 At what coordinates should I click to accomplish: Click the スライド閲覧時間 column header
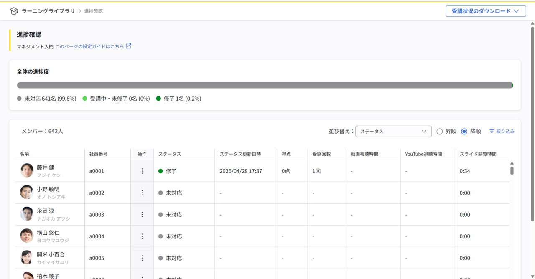point(478,154)
